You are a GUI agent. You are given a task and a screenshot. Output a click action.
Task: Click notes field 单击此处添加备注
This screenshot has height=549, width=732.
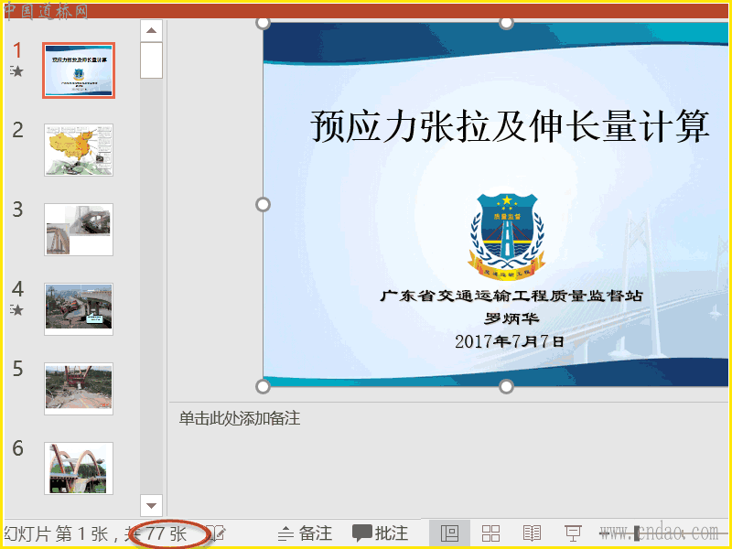[240, 418]
